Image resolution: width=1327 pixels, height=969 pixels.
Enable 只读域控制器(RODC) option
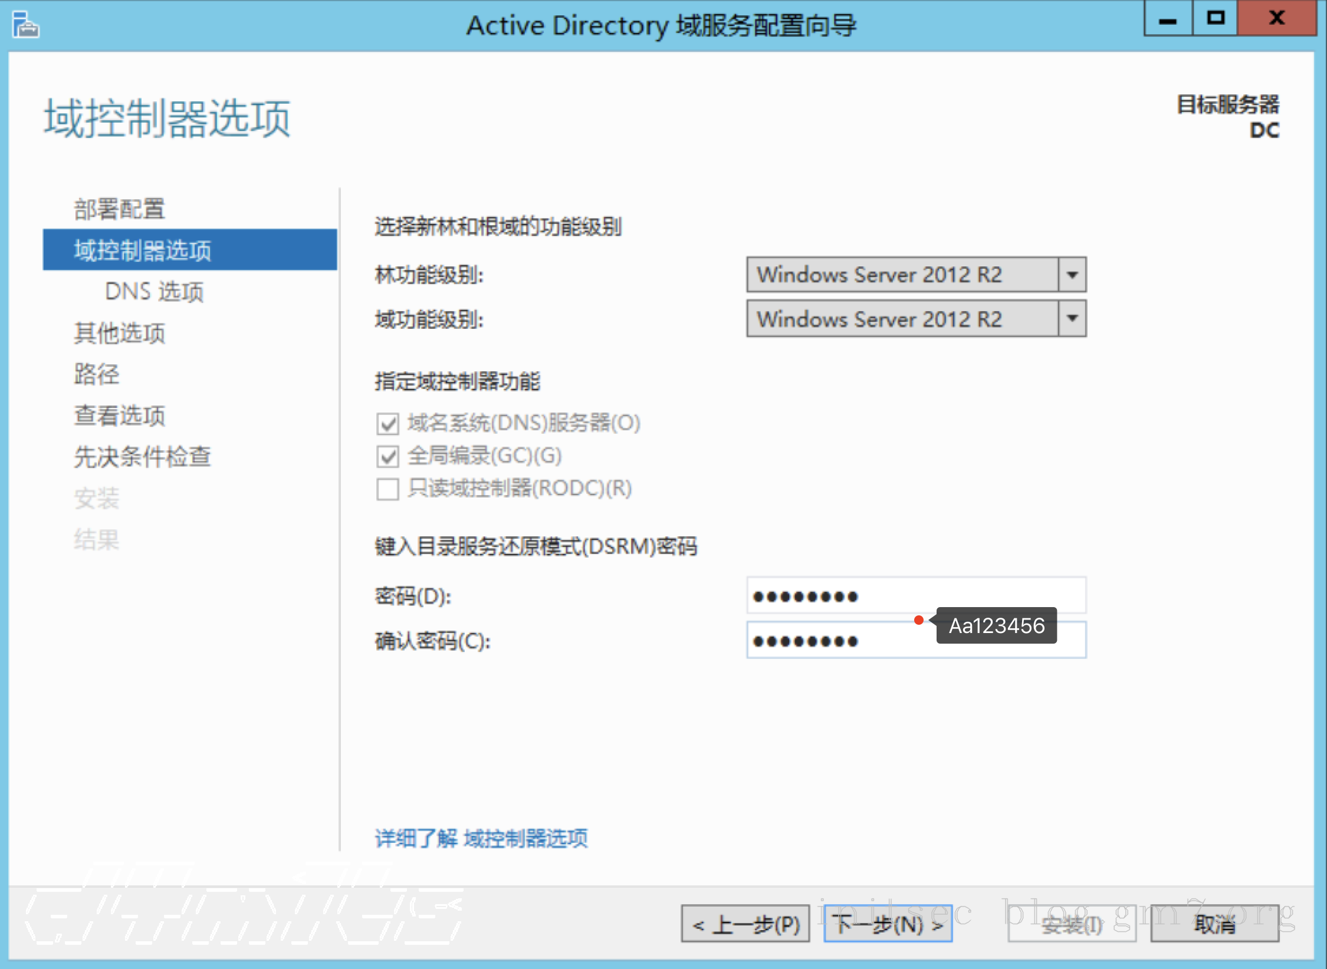pos(388,490)
